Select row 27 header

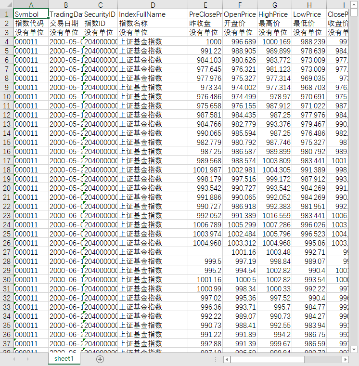point(7,252)
